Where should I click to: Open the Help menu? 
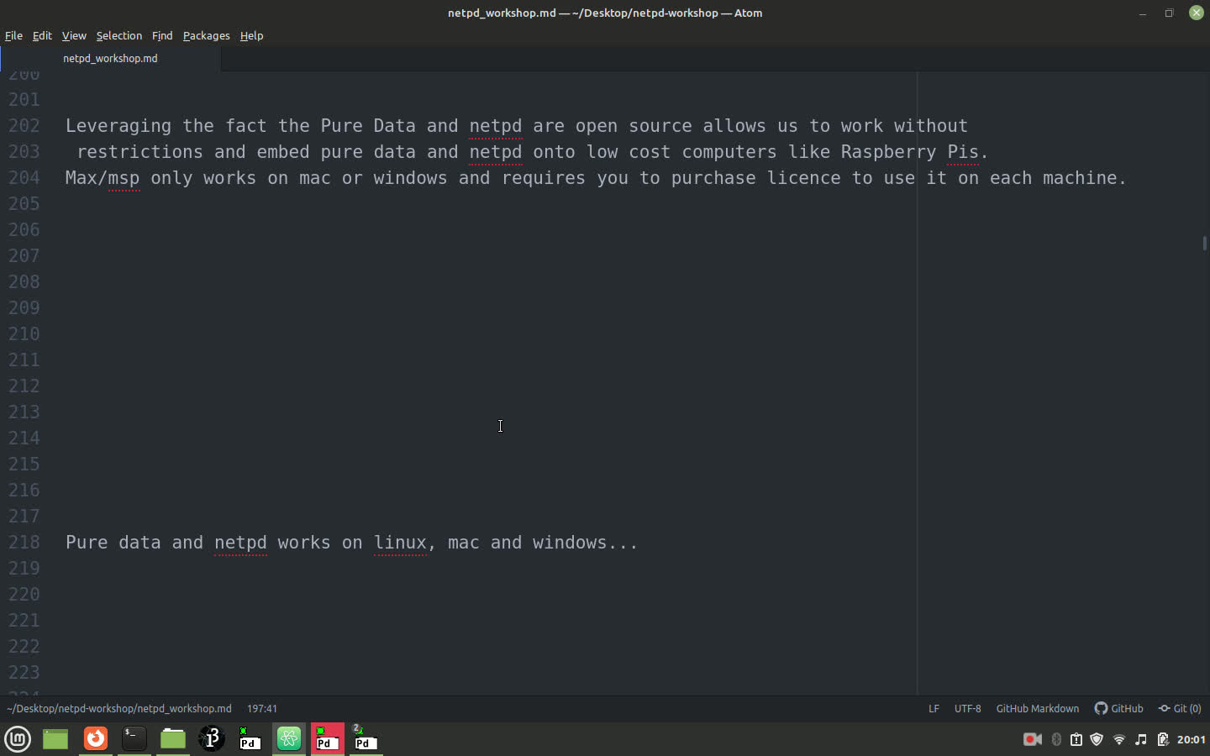click(251, 35)
